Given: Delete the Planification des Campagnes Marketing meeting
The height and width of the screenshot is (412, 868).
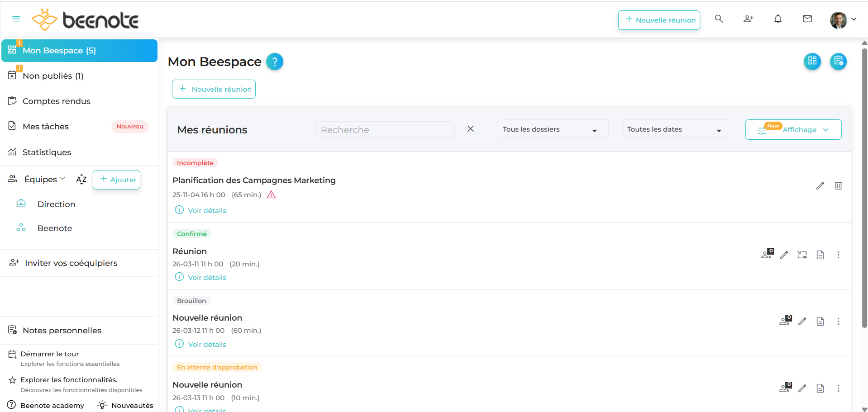Looking at the screenshot, I should [838, 186].
